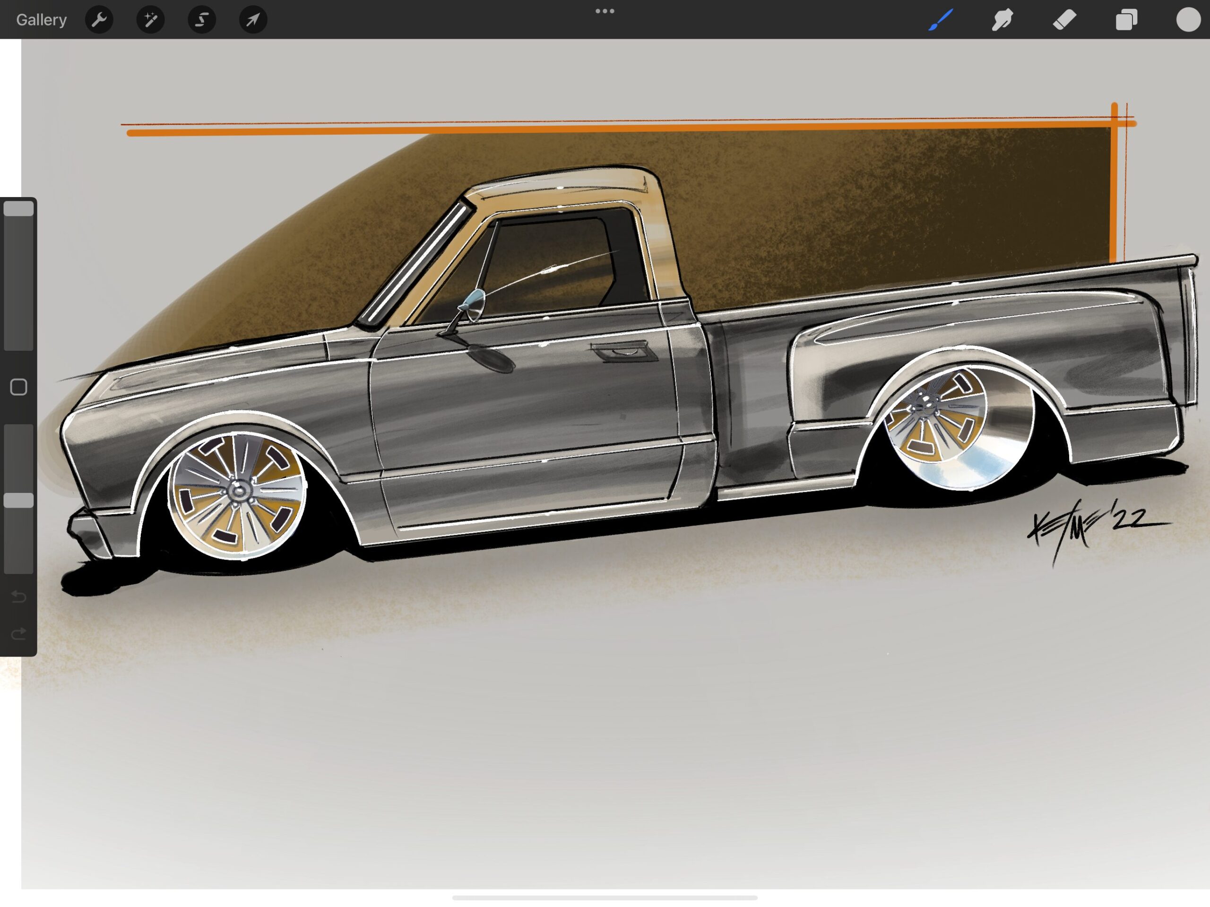1210x907 pixels.
Task: Open the Gallery view
Action: coord(41,20)
